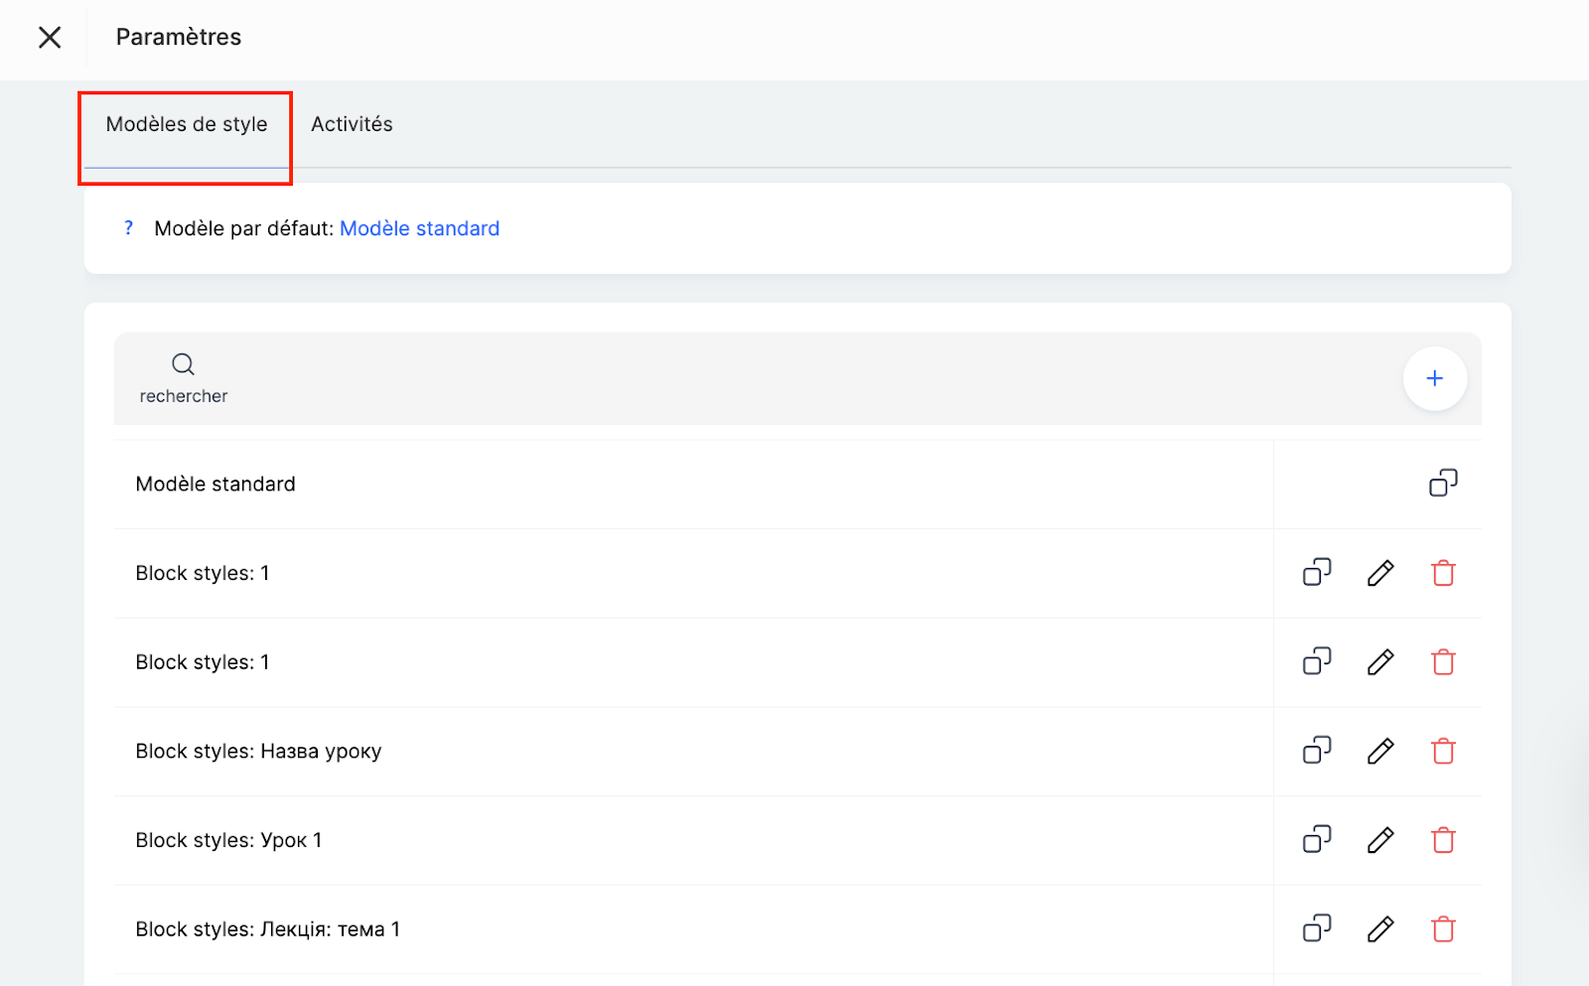Select the Modèle standard row name

click(216, 485)
